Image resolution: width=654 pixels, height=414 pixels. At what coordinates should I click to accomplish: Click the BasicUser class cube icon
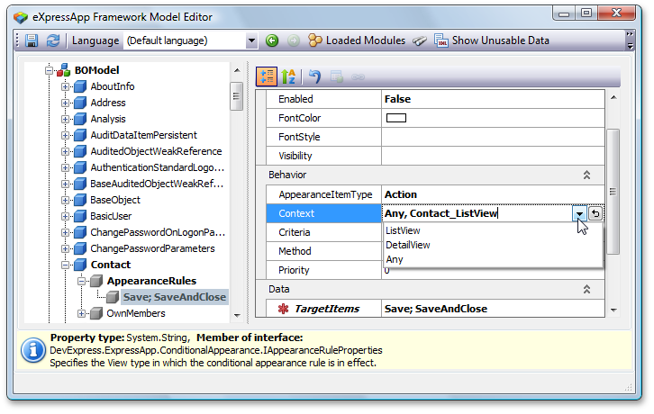80,216
